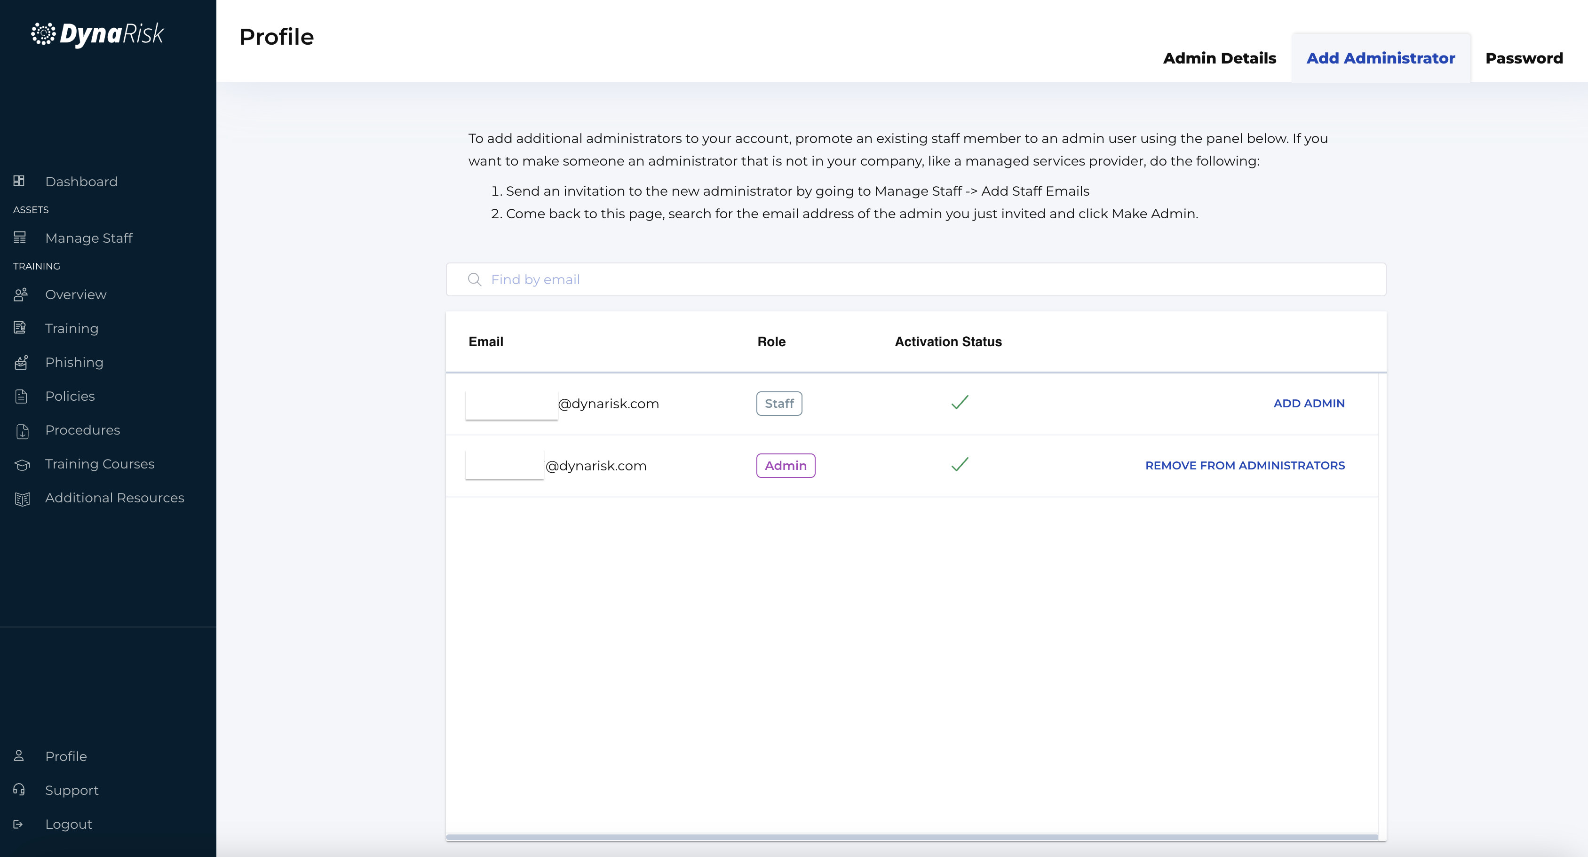This screenshot has width=1588, height=857.
Task: Click the Phishing sidebar icon
Action: click(21, 362)
